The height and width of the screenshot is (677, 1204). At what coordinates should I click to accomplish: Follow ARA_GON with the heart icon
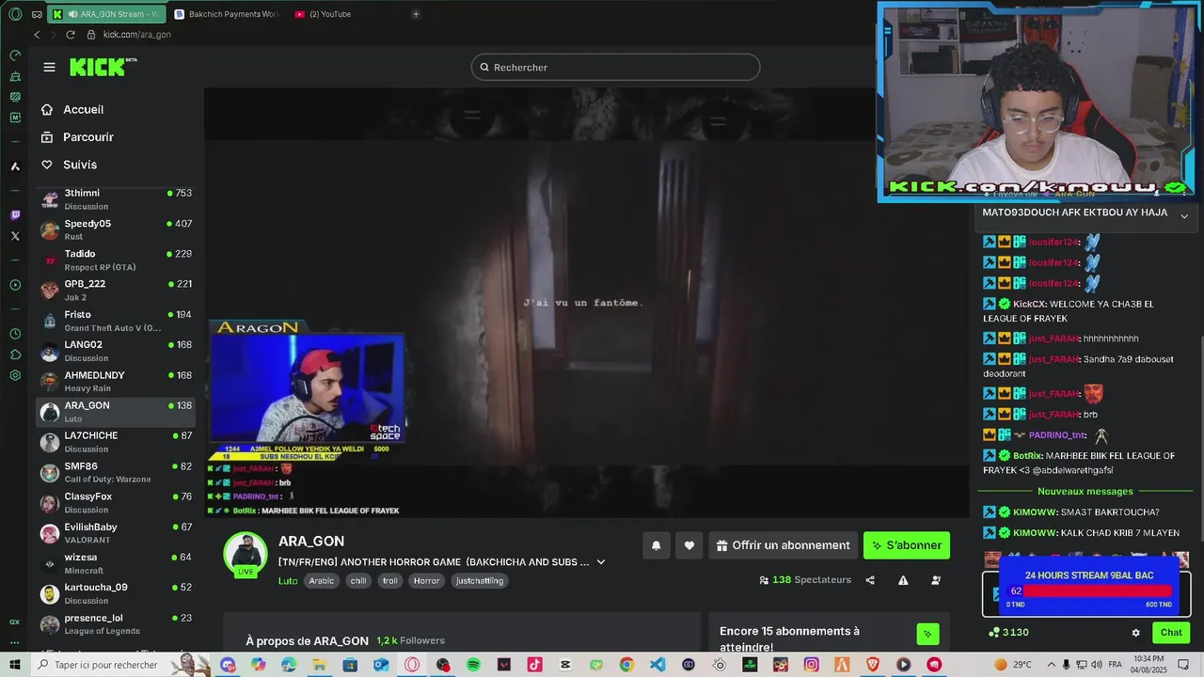(x=689, y=545)
